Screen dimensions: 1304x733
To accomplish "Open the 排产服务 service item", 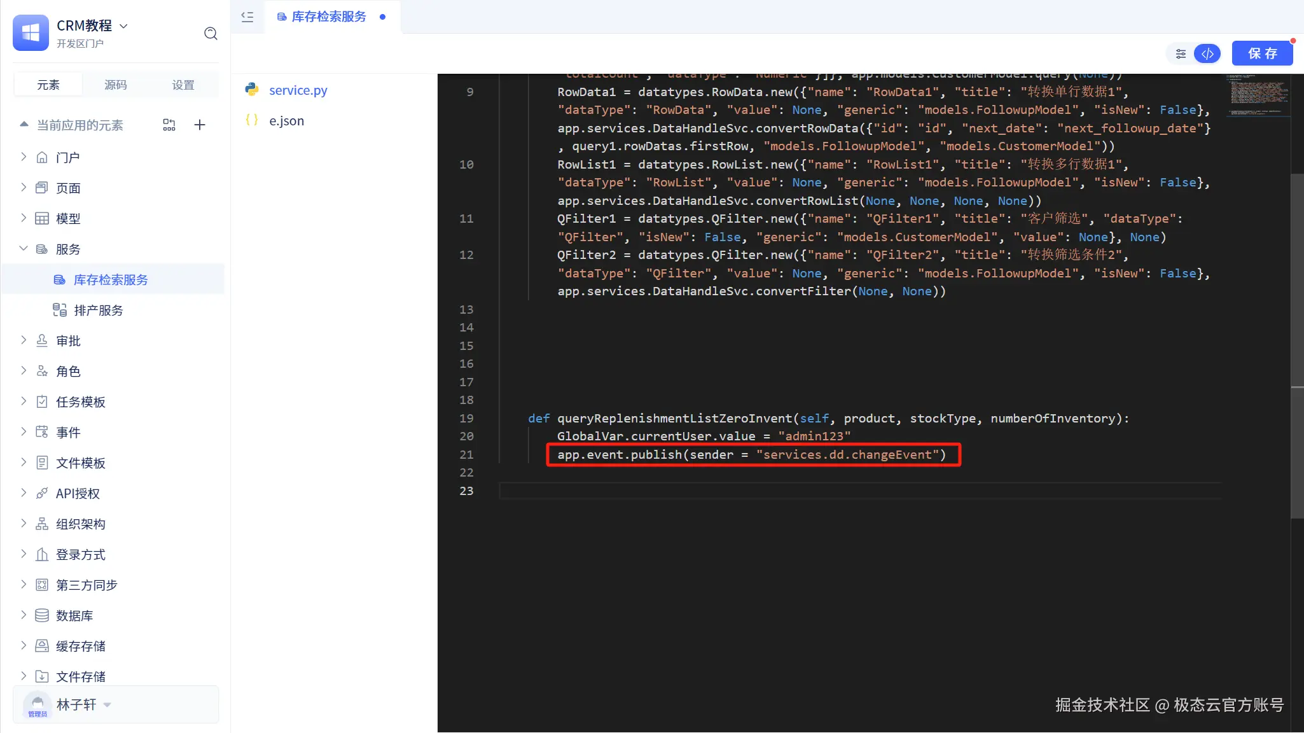I will pyautogui.click(x=99, y=311).
